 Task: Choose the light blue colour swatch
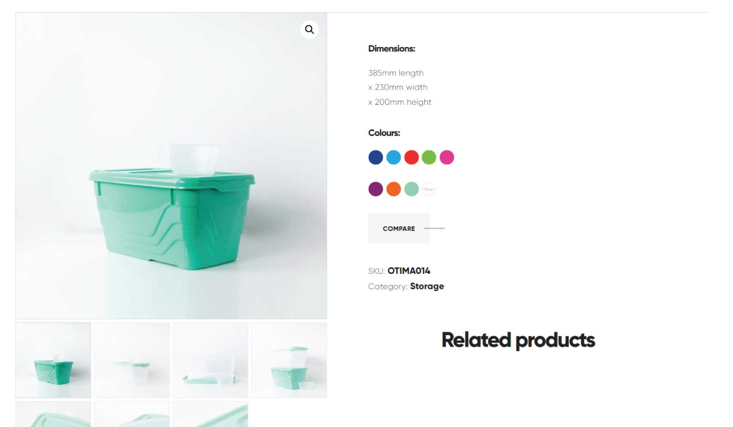[393, 157]
